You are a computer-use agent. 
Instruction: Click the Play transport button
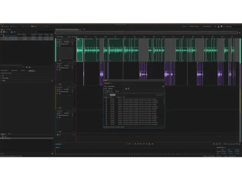(x=130, y=144)
